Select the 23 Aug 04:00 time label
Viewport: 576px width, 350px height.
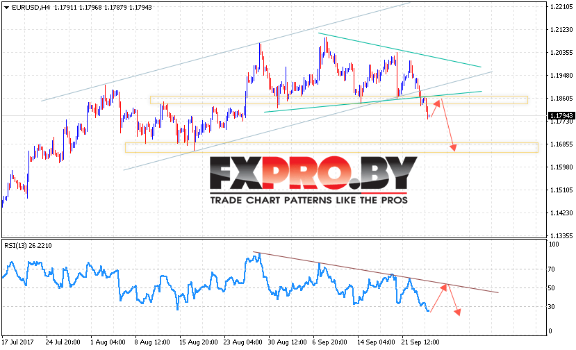pos(242,342)
